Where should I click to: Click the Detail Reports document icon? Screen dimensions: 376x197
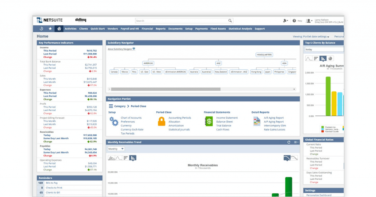[257, 121]
